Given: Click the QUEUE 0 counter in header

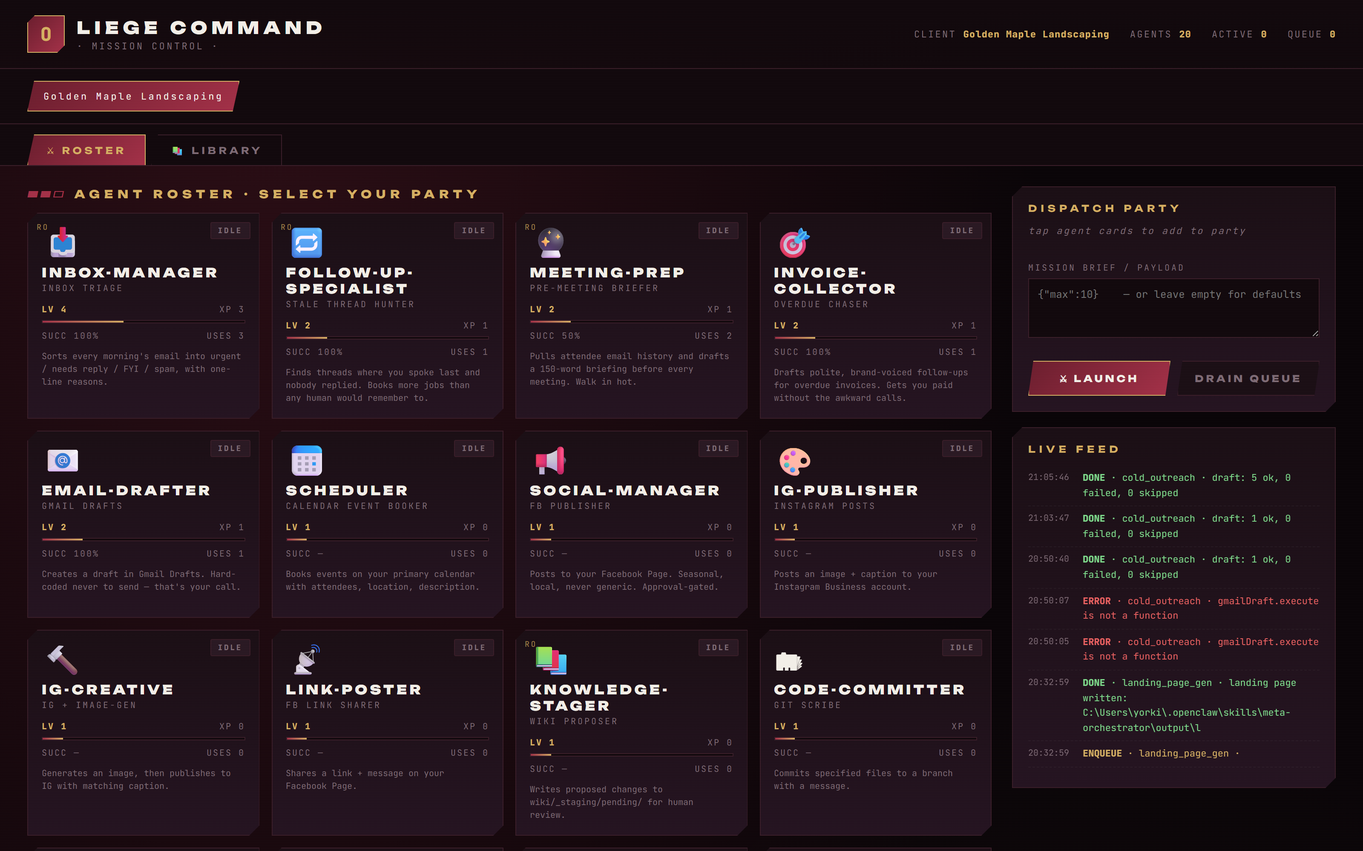Looking at the screenshot, I should pyautogui.click(x=1311, y=34).
